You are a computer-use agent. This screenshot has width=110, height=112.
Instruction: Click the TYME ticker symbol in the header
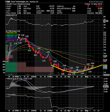click(x=8, y=2)
